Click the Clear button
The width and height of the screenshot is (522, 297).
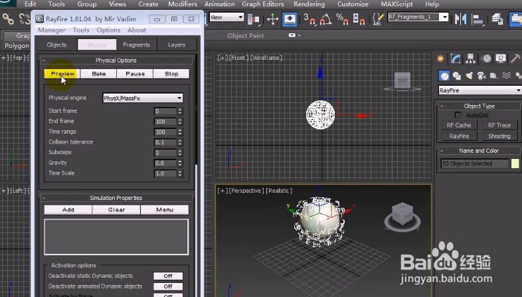(116, 210)
